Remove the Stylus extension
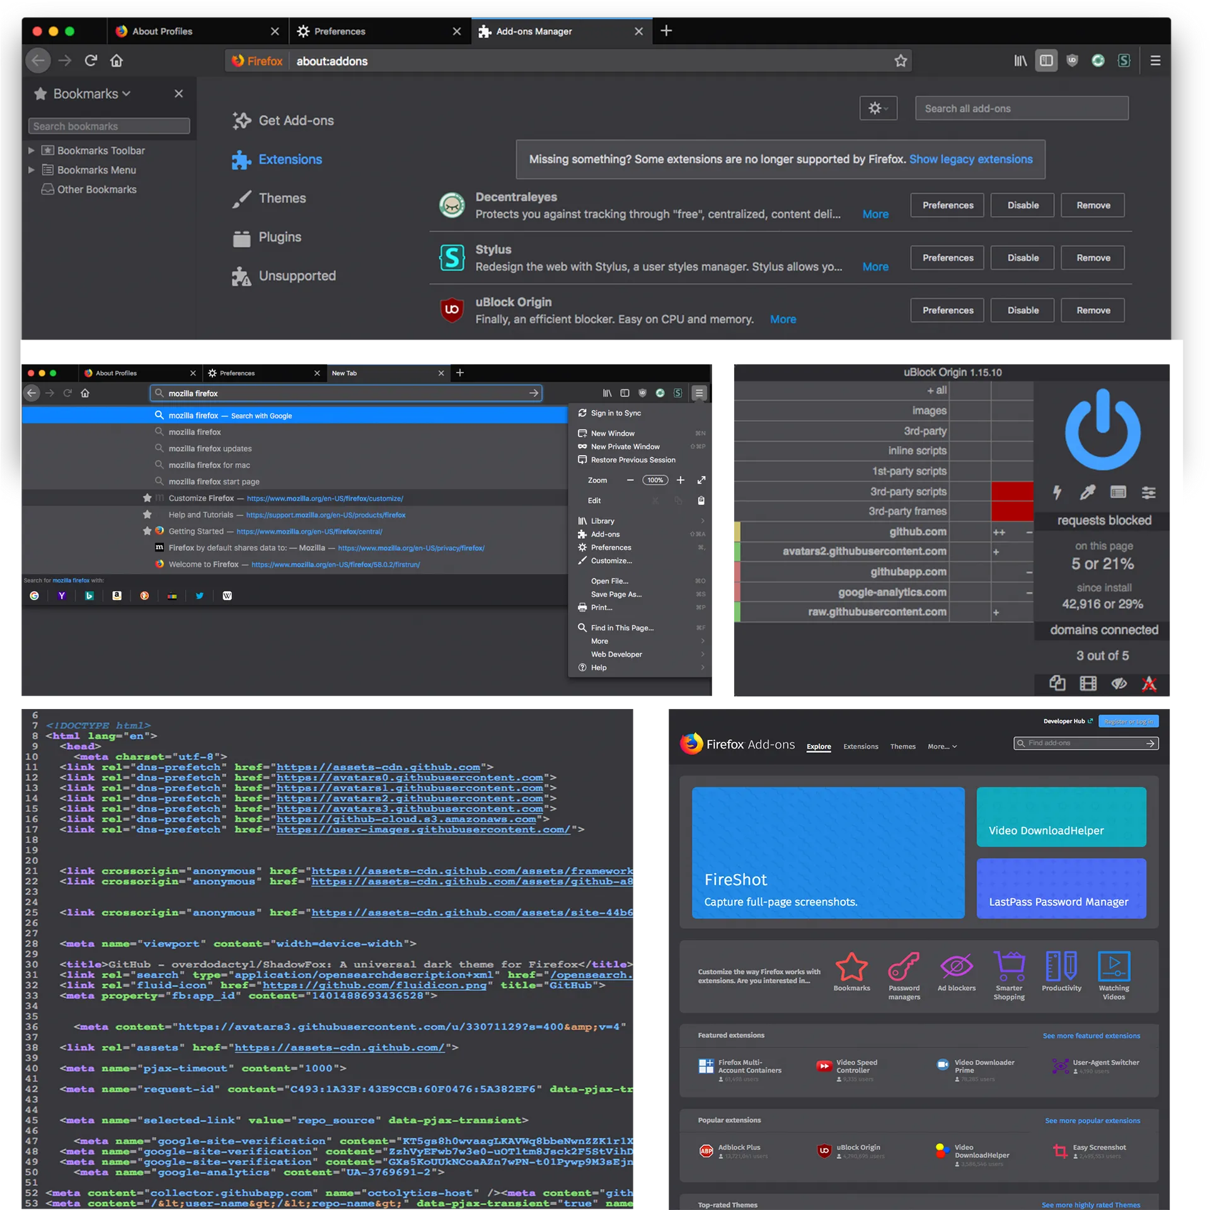Viewport: 1210px width, 1210px height. coord(1093,258)
